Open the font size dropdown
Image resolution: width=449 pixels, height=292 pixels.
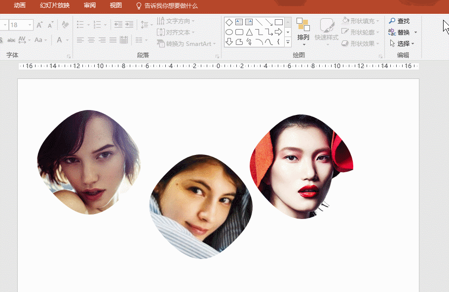click(30, 25)
